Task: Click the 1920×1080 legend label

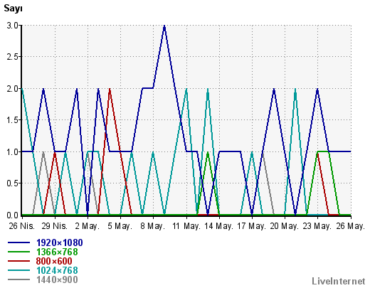Action: [60, 242]
